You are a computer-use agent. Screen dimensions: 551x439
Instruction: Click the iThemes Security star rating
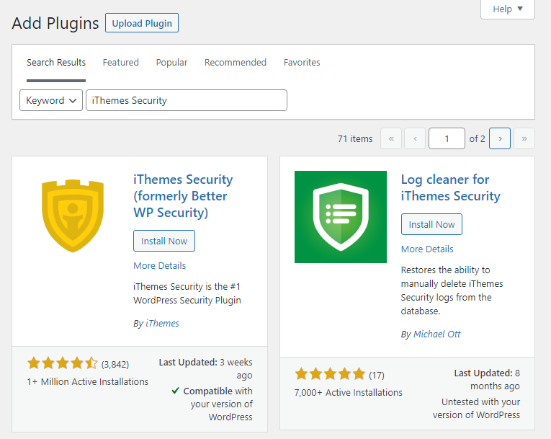62,363
